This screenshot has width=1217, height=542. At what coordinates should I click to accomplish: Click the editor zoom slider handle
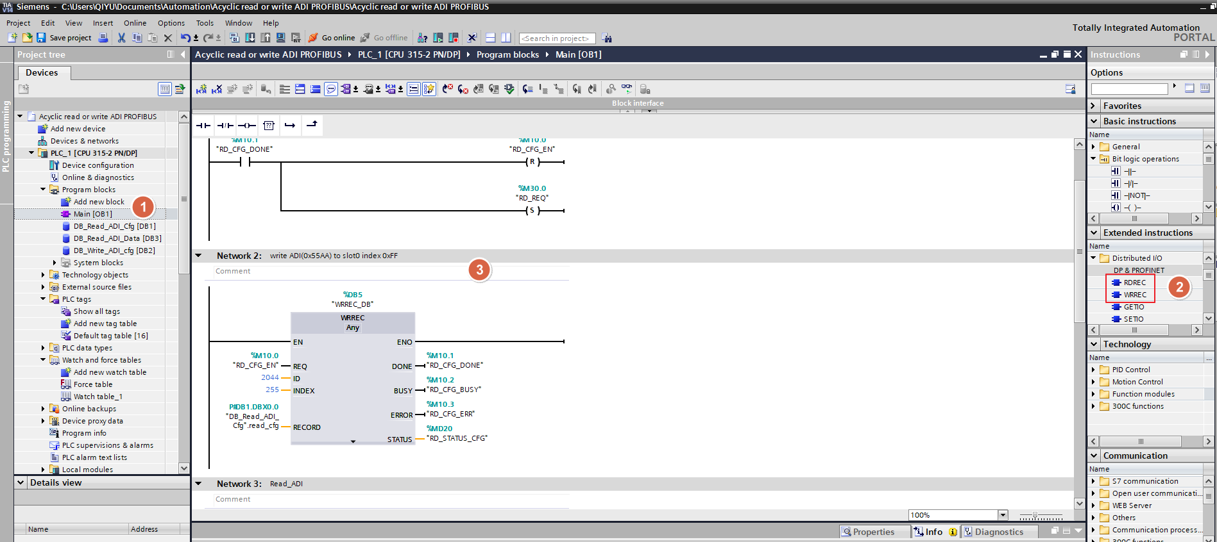coord(1034,515)
